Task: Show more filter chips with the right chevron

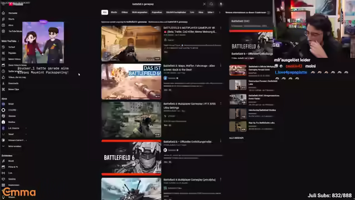Action: pos(220,12)
